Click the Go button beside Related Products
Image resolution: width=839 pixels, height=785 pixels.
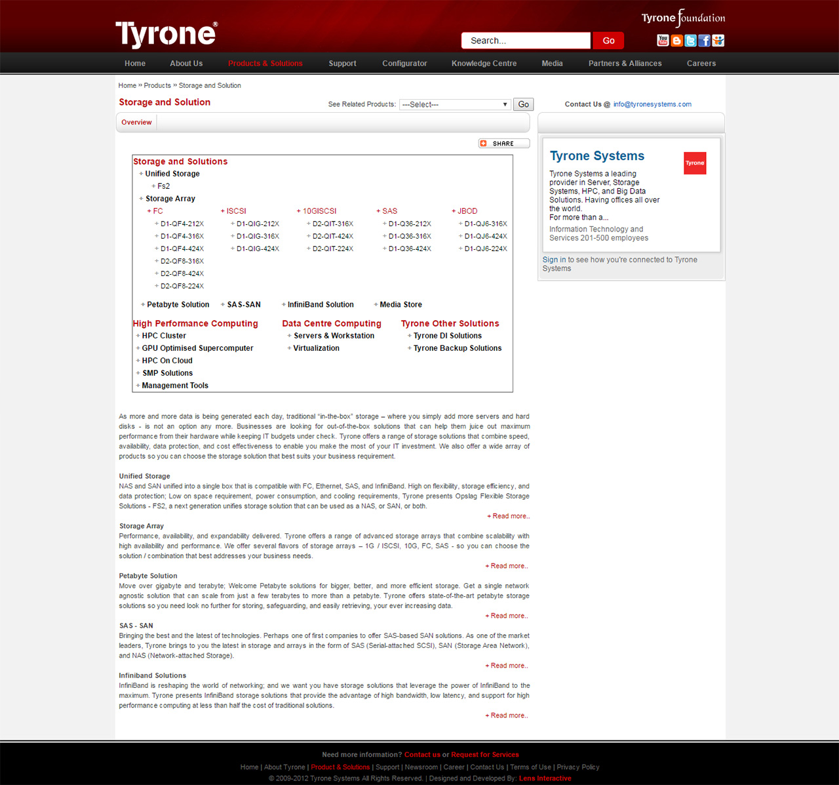click(523, 104)
